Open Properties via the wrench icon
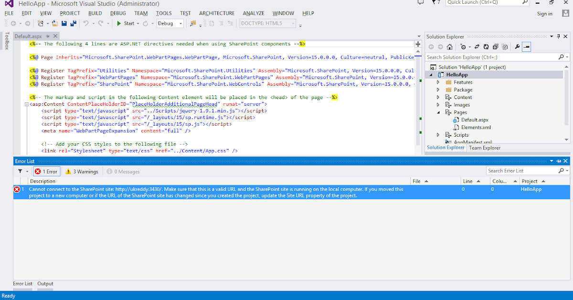 click(x=518, y=47)
